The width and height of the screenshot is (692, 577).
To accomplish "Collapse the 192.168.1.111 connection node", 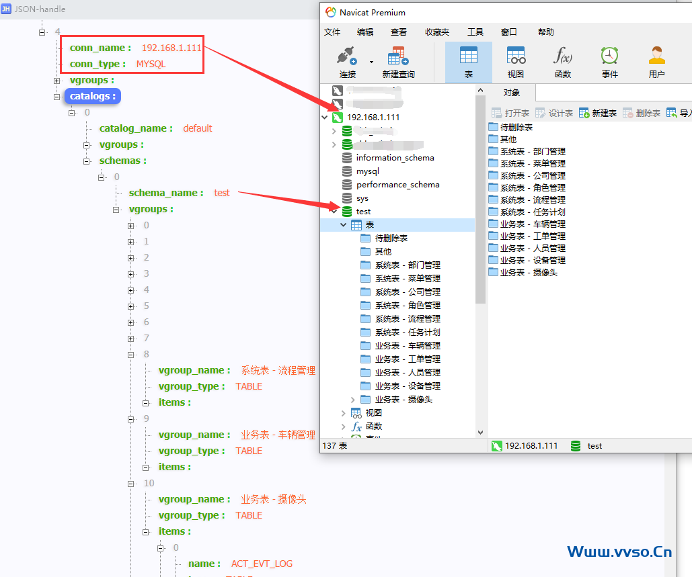I will pyautogui.click(x=325, y=118).
